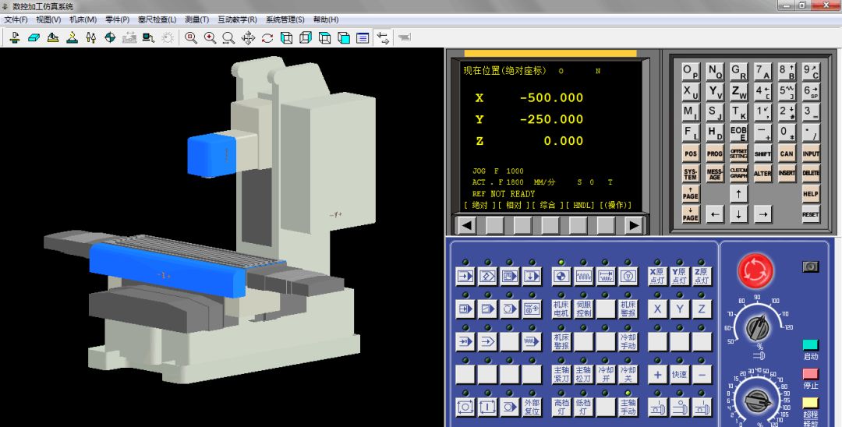This screenshot has height=427, width=842.
Task: Click the red 停止 stop button
Action: click(810, 374)
